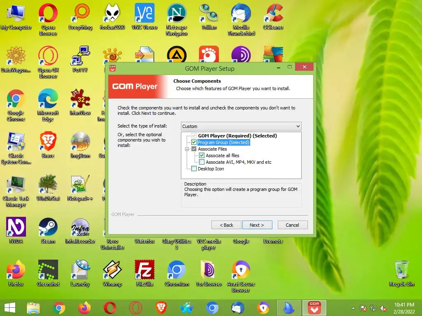Select the Desktop Icon tree label
This screenshot has width=422, height=316.
coord(211,169)
